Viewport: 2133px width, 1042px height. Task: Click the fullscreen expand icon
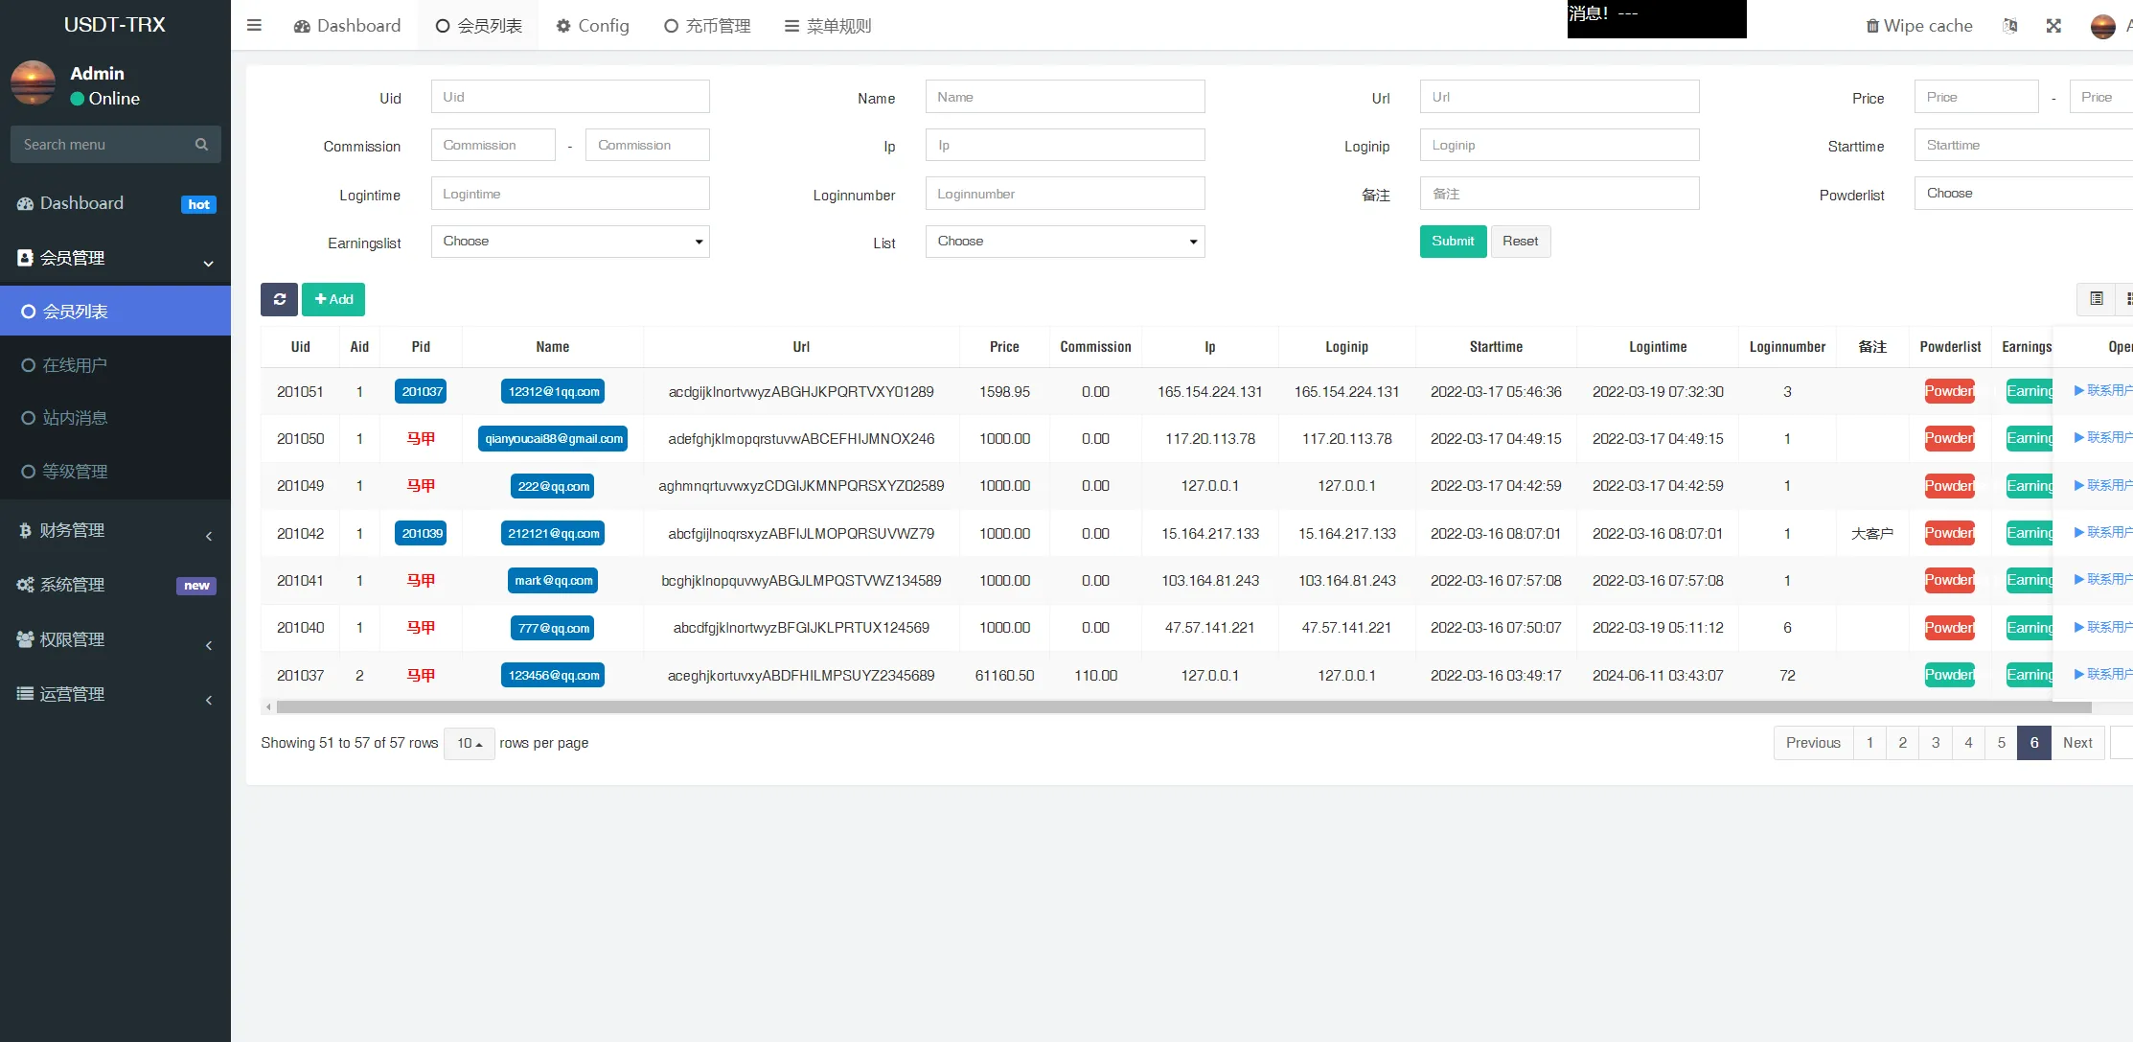pyautogui.click(x=2053, y=26)
